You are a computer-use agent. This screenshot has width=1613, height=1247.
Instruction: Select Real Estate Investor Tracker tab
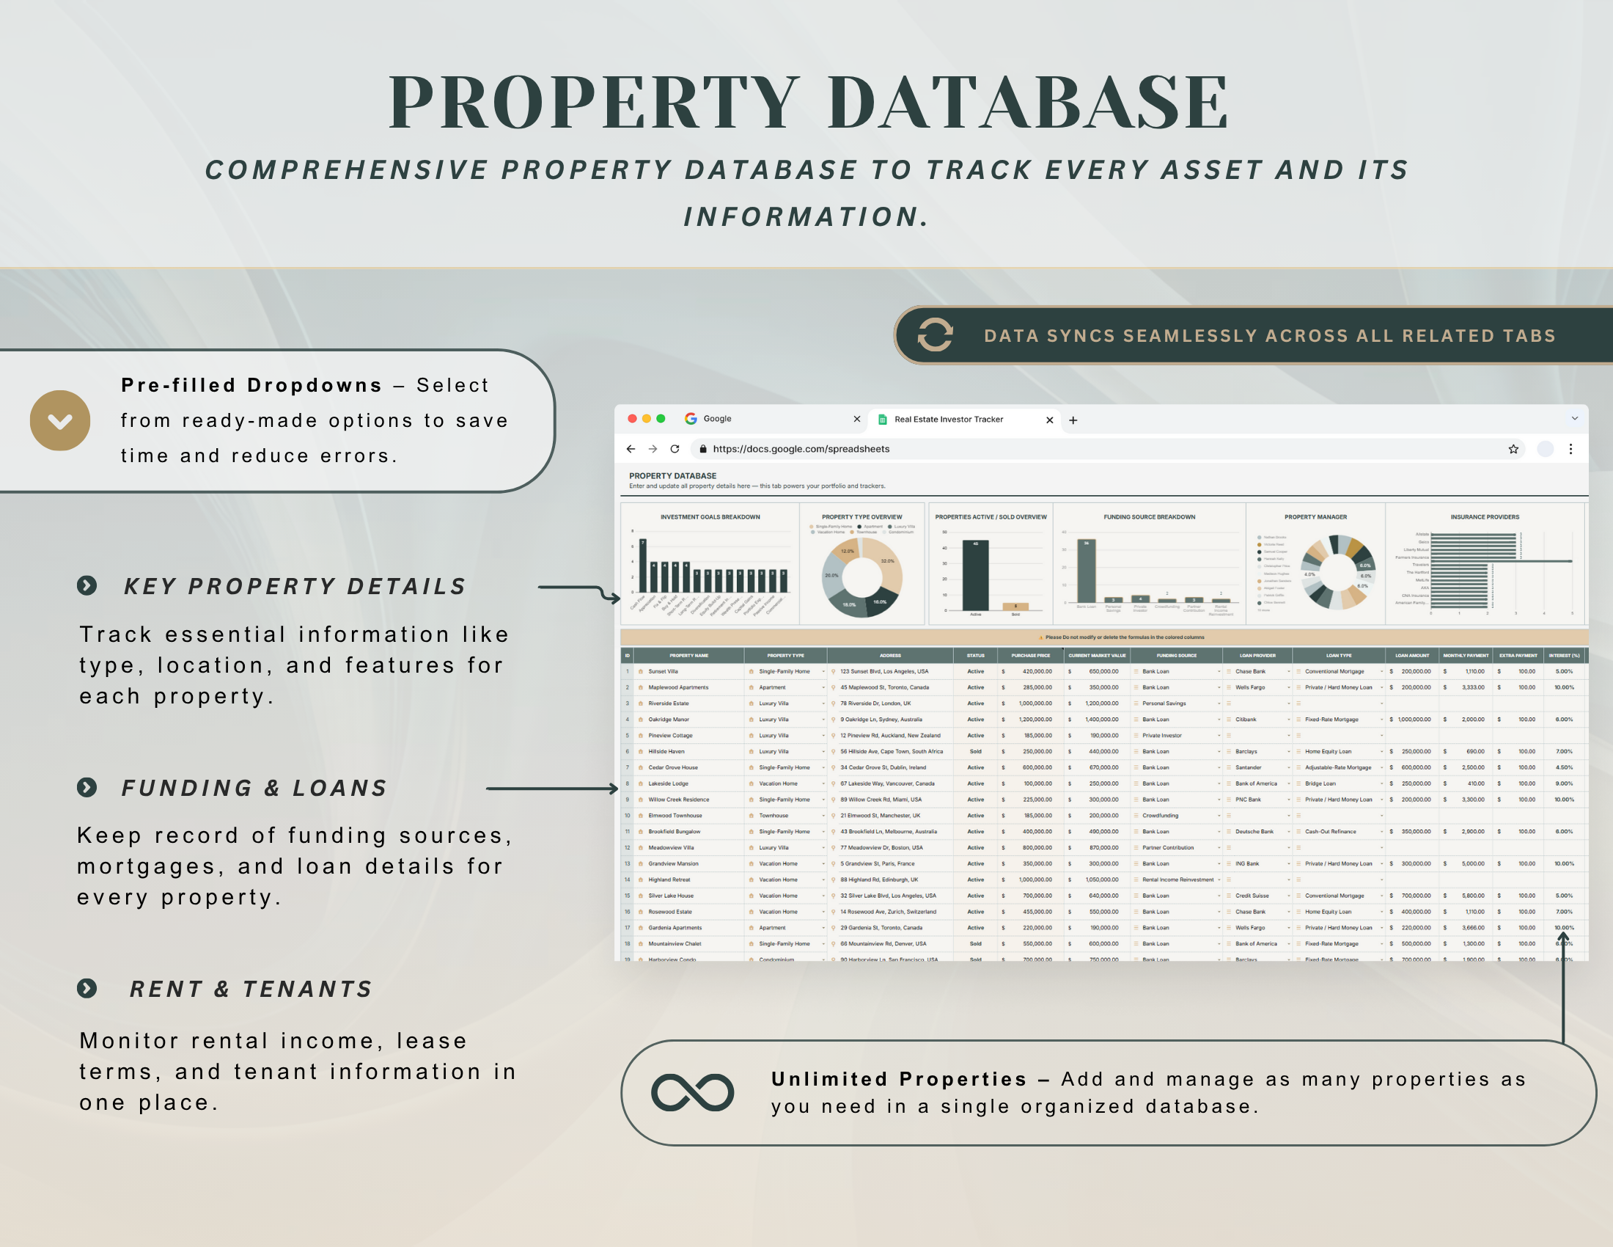pos(949,420)
